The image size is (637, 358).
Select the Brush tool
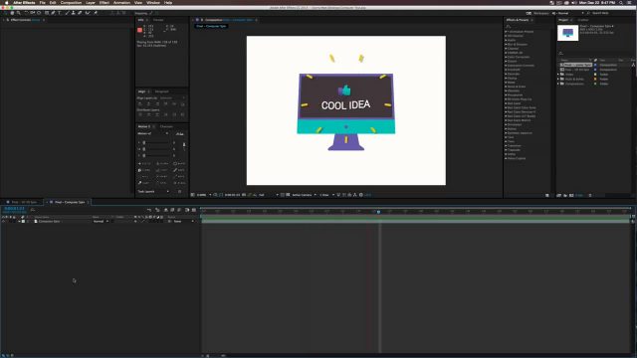[67, 13]
